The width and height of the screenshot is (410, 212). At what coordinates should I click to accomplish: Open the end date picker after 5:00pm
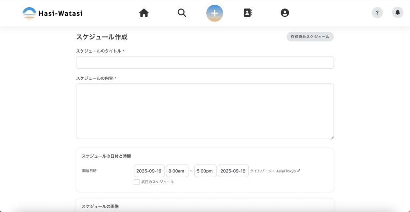point(233,171)
